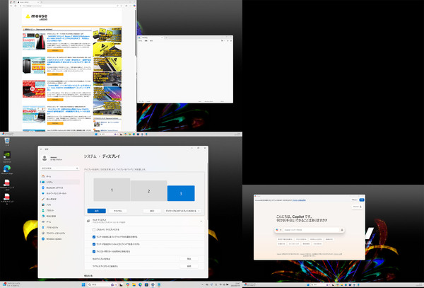Click the 識別 identify button
This screenshot has height=288, width=424.
pos(152,211)
